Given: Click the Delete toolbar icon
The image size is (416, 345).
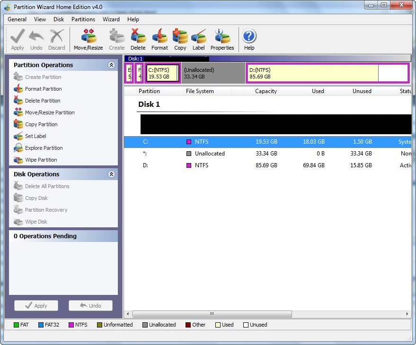Looking at the screenshot, I should click(x=138, y=36).
